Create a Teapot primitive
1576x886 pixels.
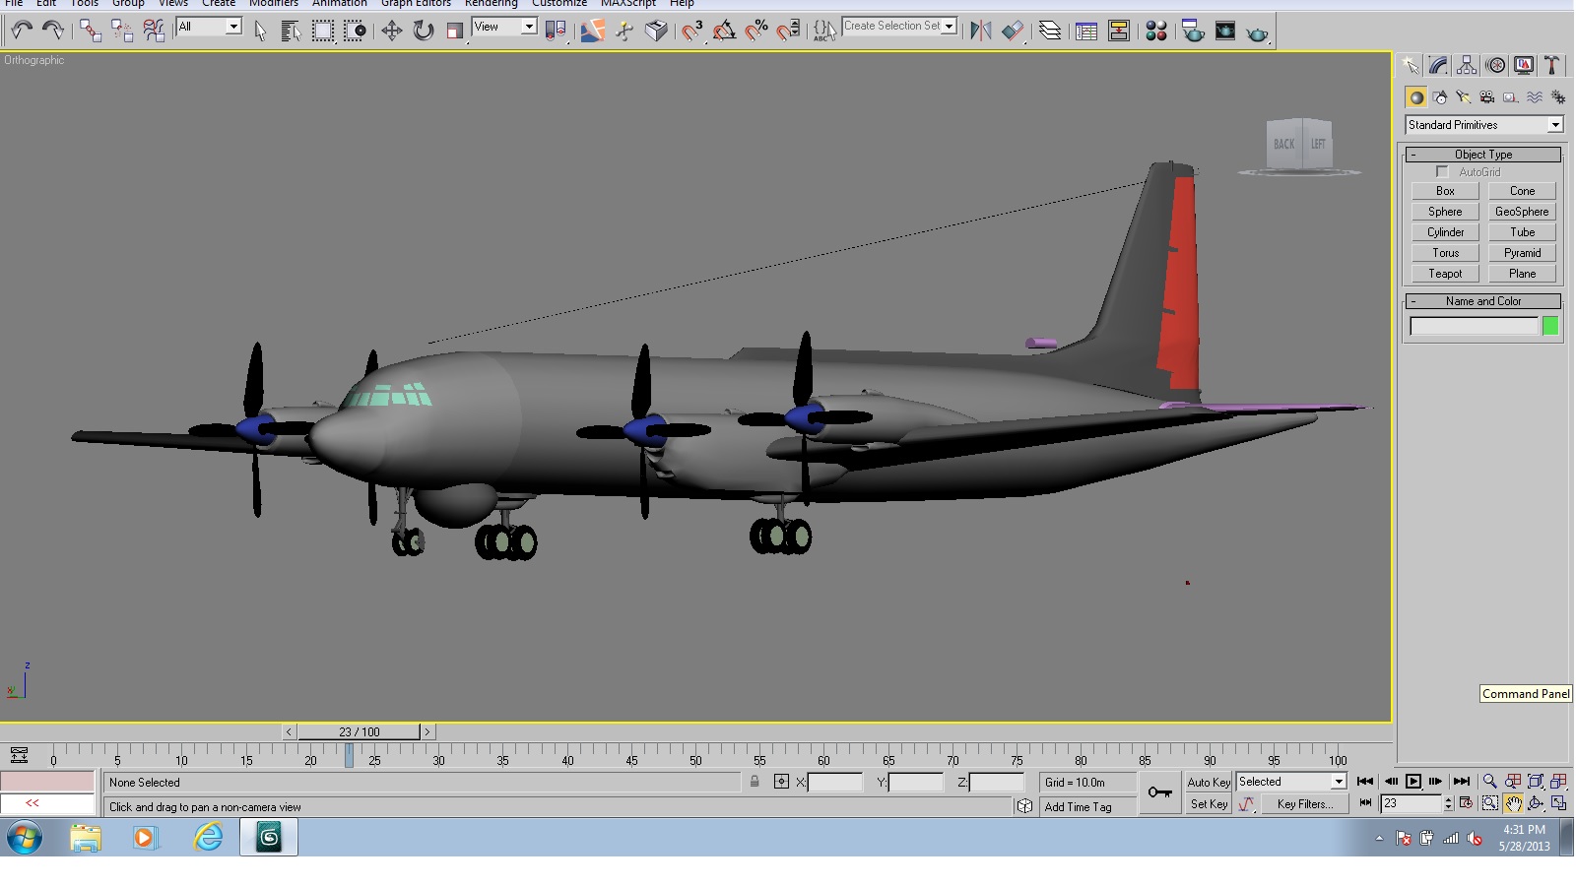click(1445, 274)
